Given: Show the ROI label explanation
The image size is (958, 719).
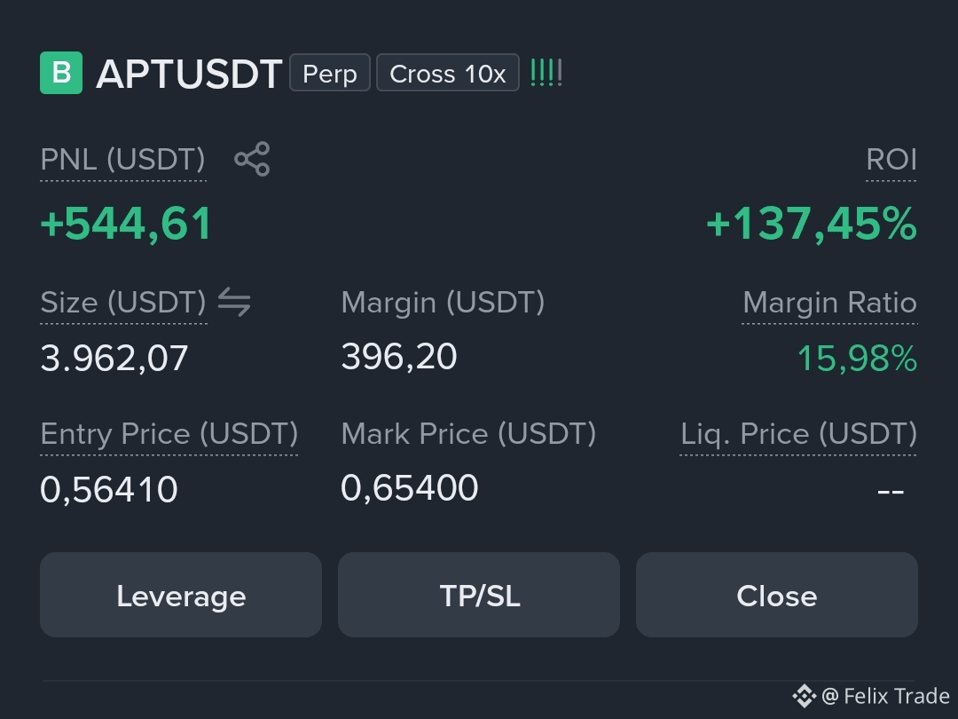Looking at the screenshot, I should pyautogui.click(x=891, y=160).
